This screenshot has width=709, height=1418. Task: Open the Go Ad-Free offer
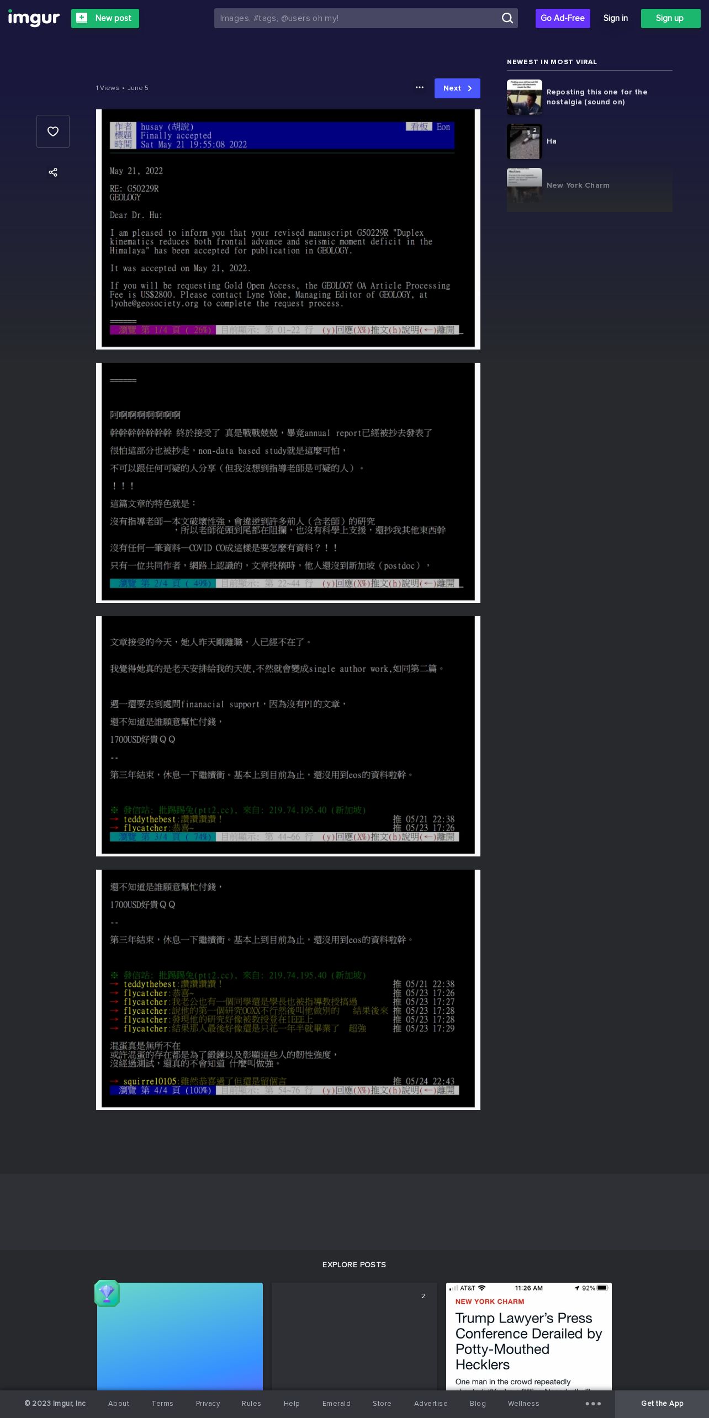563,18
